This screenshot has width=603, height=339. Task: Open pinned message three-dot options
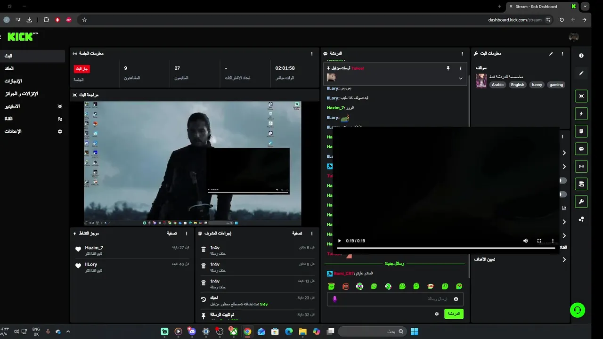pos(461,68)
